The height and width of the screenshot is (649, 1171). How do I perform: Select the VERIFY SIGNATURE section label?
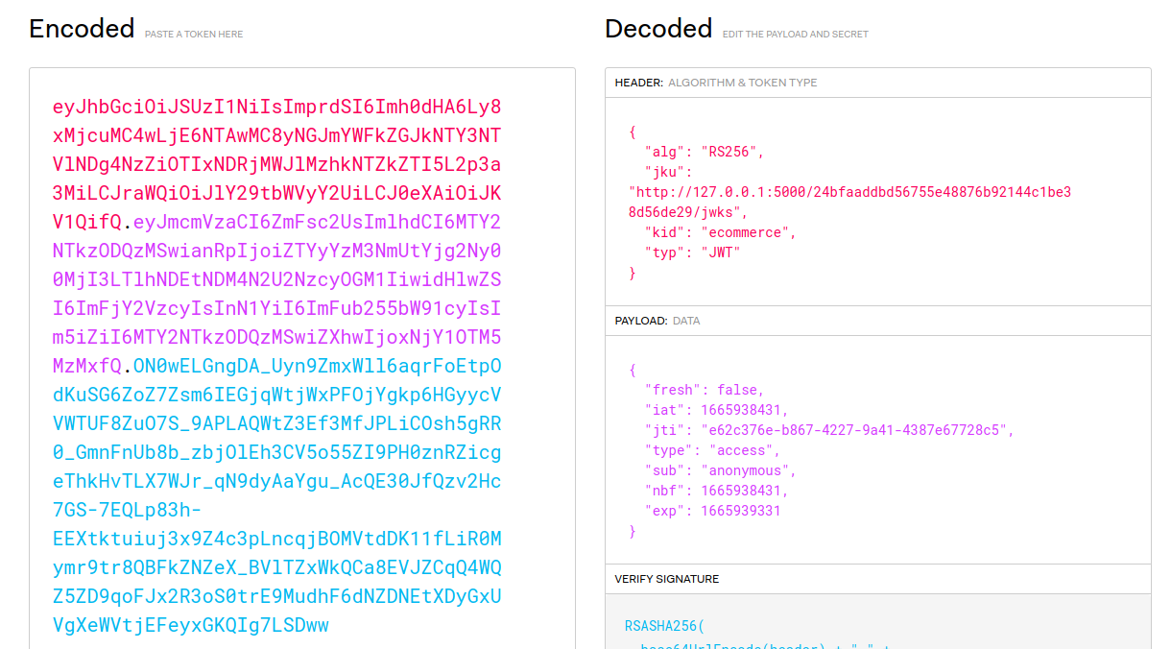click(667, 579)
